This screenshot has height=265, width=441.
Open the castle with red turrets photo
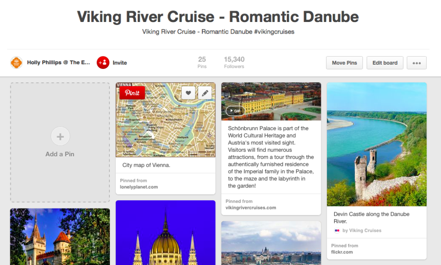click(x=60, y=237)
